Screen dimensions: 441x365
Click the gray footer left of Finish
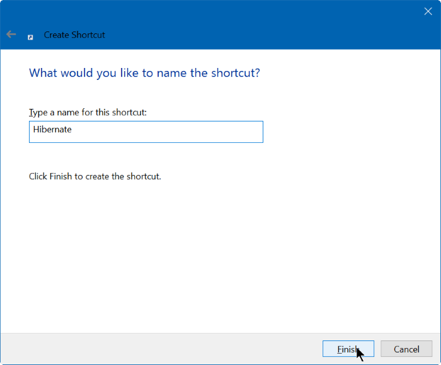click(157, 349)
